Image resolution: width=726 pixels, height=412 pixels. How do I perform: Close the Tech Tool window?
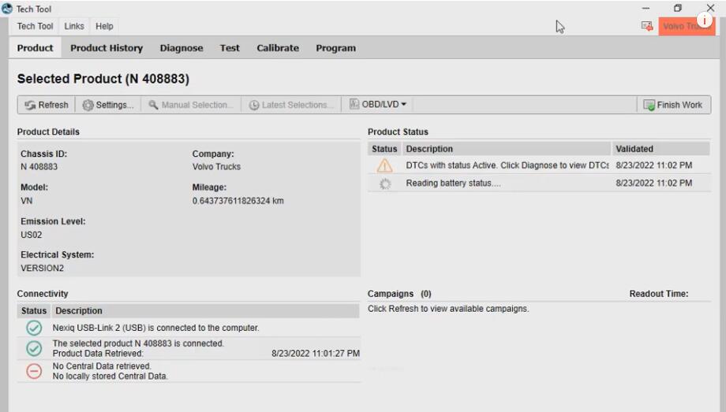tap(710, 8)
